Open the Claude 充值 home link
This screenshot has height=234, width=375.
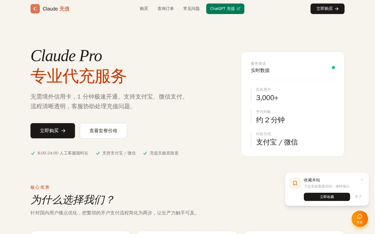click(x=50, y=9)
